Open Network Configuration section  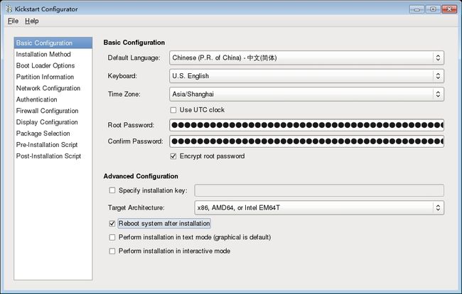click(53, 88)
